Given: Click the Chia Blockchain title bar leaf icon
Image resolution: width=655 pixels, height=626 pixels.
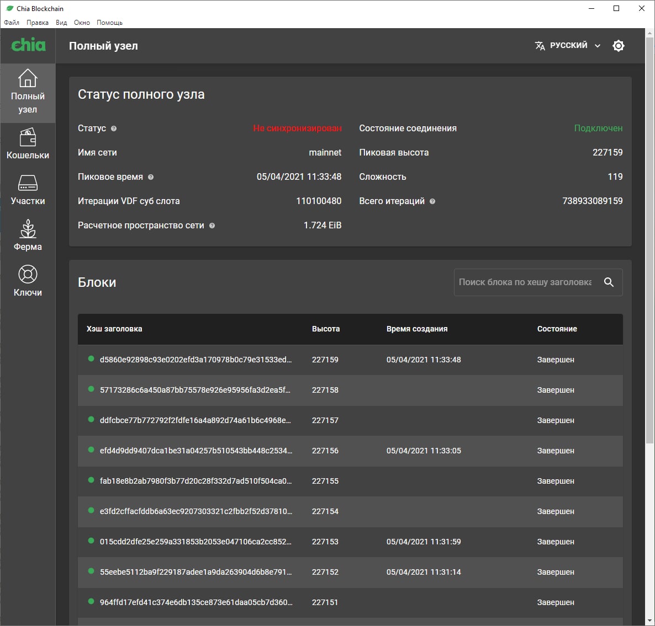Looking at the screenshot, I should pos(9,8).
